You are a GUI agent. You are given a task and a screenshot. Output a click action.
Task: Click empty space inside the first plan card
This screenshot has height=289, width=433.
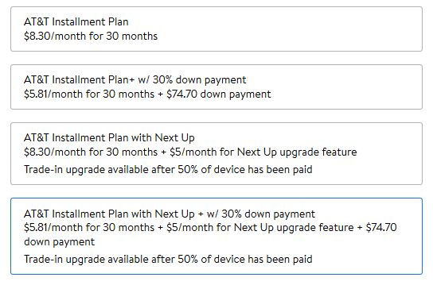pyautogui.click(x=290, y=29)
